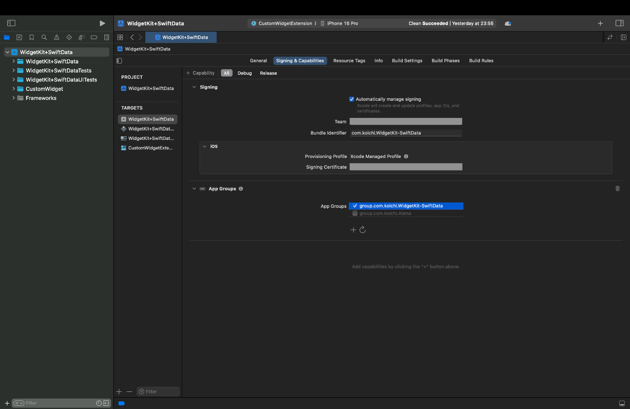Select the Release configuration filter
Image resolution: width=630 pixels, height=409 pixels.
pyautogui.click(x=268, y=73)
